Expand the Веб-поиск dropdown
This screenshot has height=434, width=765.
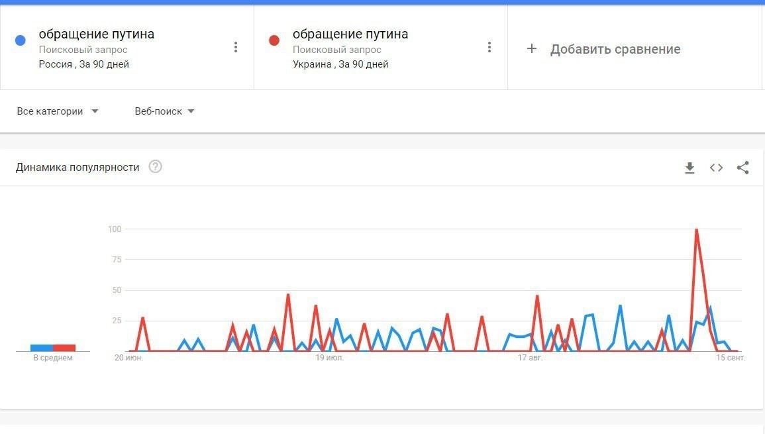point(164,111)
